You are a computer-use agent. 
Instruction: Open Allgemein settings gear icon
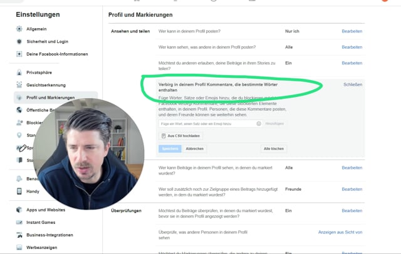click(x=19, y=29)
